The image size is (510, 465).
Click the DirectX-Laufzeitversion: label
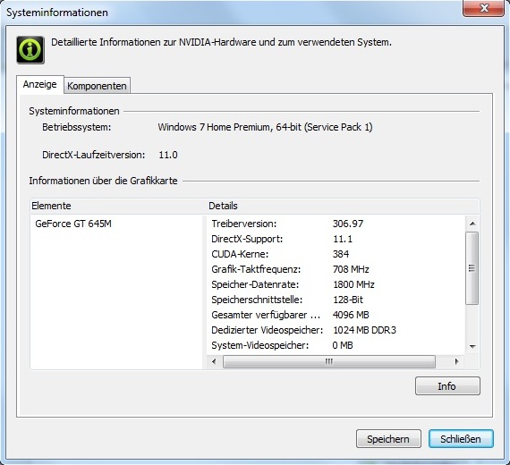click(x=94, y=155)
